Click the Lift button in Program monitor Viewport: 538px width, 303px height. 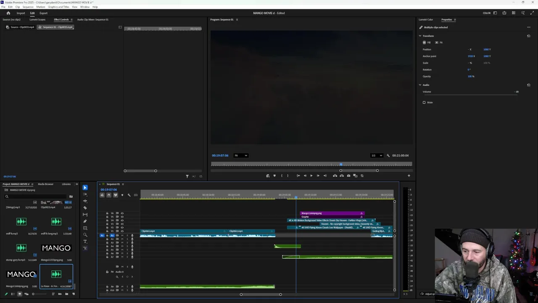click(x=335, y=175)
